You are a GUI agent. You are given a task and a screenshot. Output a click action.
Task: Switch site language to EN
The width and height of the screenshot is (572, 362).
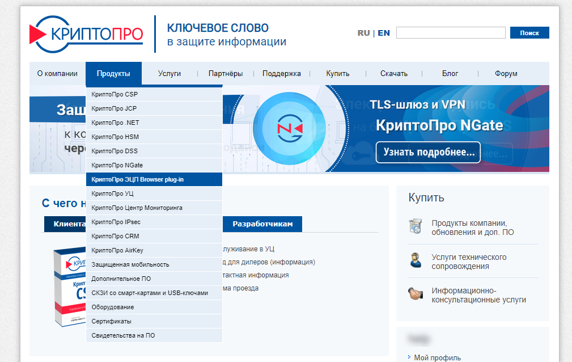pos(383,33)
